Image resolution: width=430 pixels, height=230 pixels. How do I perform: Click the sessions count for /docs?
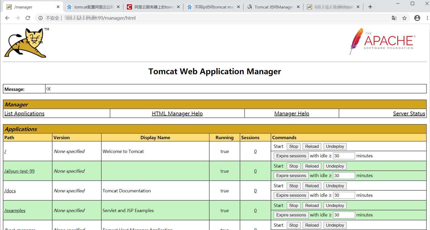(255, 191)
